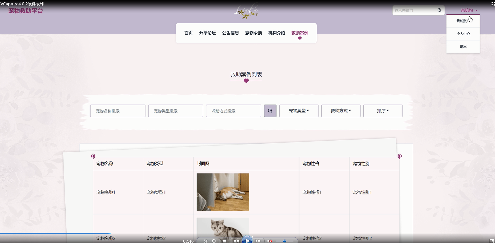
Task: Click the view-mode icon at top right
Action: pyautogui.click(x=493, y=3)
